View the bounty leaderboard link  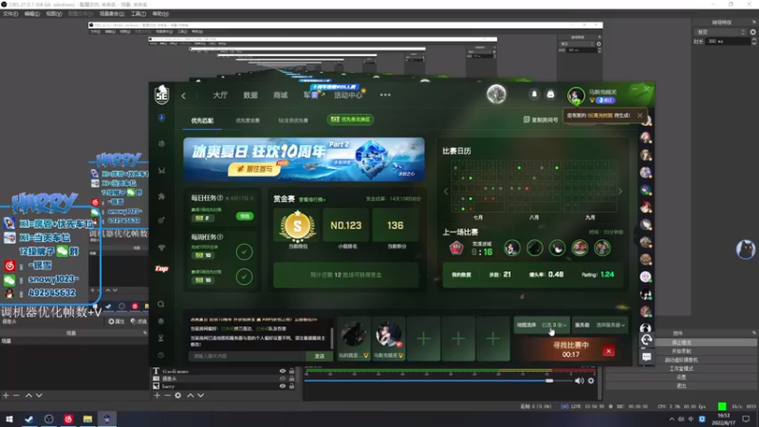tap(312, 199)
